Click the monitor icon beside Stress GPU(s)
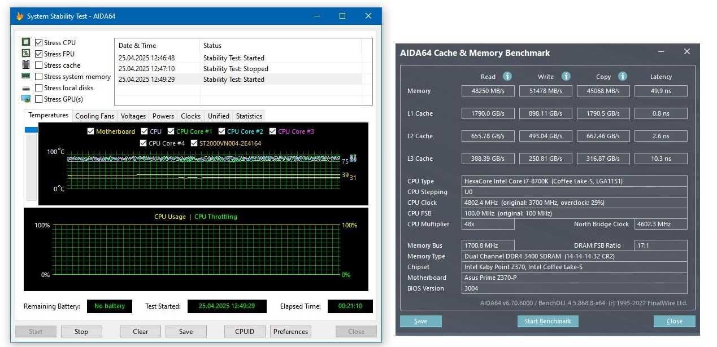 [26, 99]
